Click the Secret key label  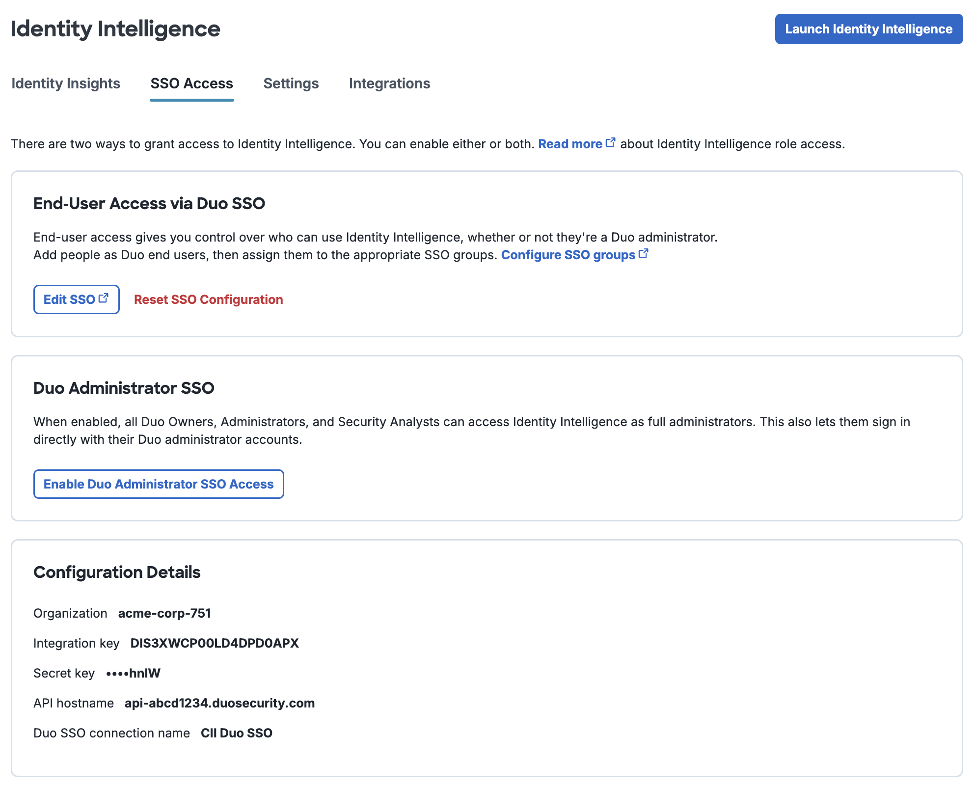pyautogui.click(x=64, y=673)
